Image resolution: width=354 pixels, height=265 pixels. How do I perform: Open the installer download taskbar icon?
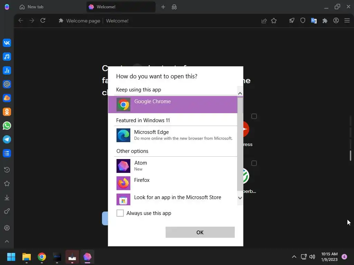(72, 257)
